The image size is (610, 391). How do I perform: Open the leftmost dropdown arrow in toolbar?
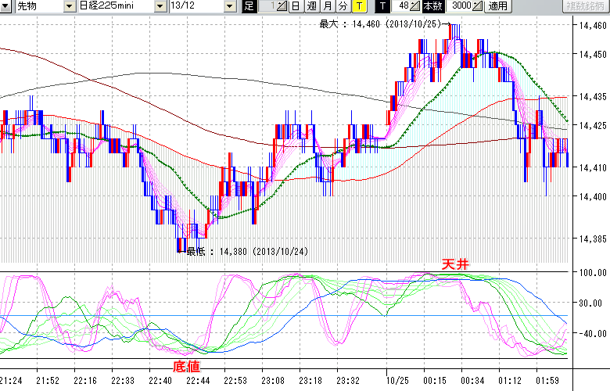click(5, 6)
